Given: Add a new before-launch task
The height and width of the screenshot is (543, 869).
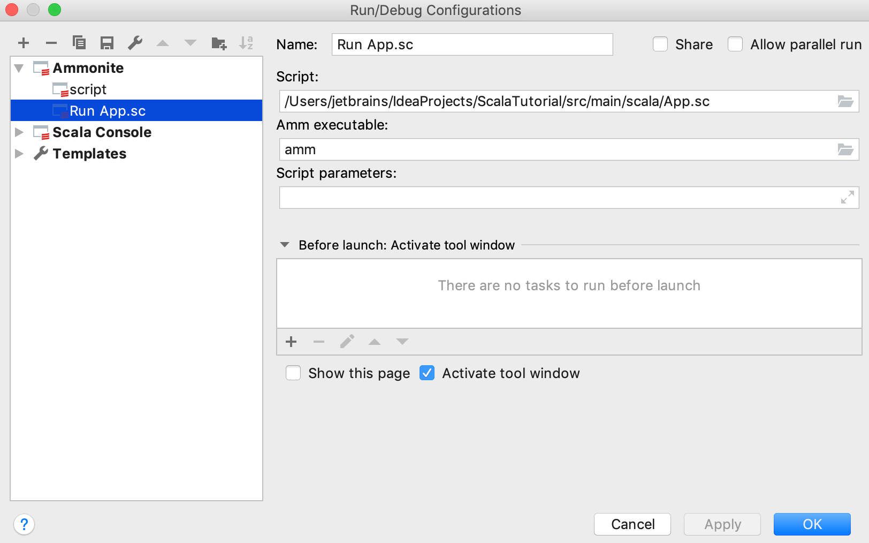Looking at the screenshot, I should click(x=291, y=342).
